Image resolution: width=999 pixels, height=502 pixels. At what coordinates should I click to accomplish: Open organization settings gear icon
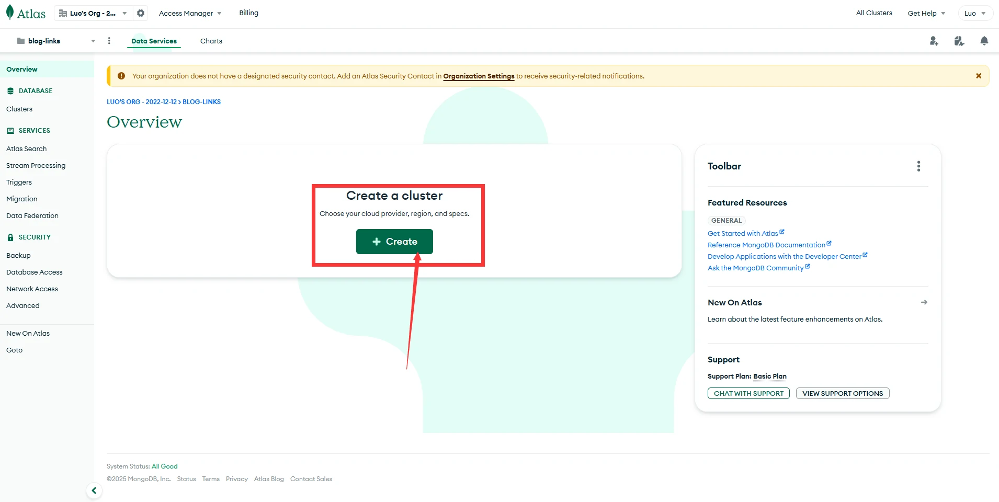141,13
